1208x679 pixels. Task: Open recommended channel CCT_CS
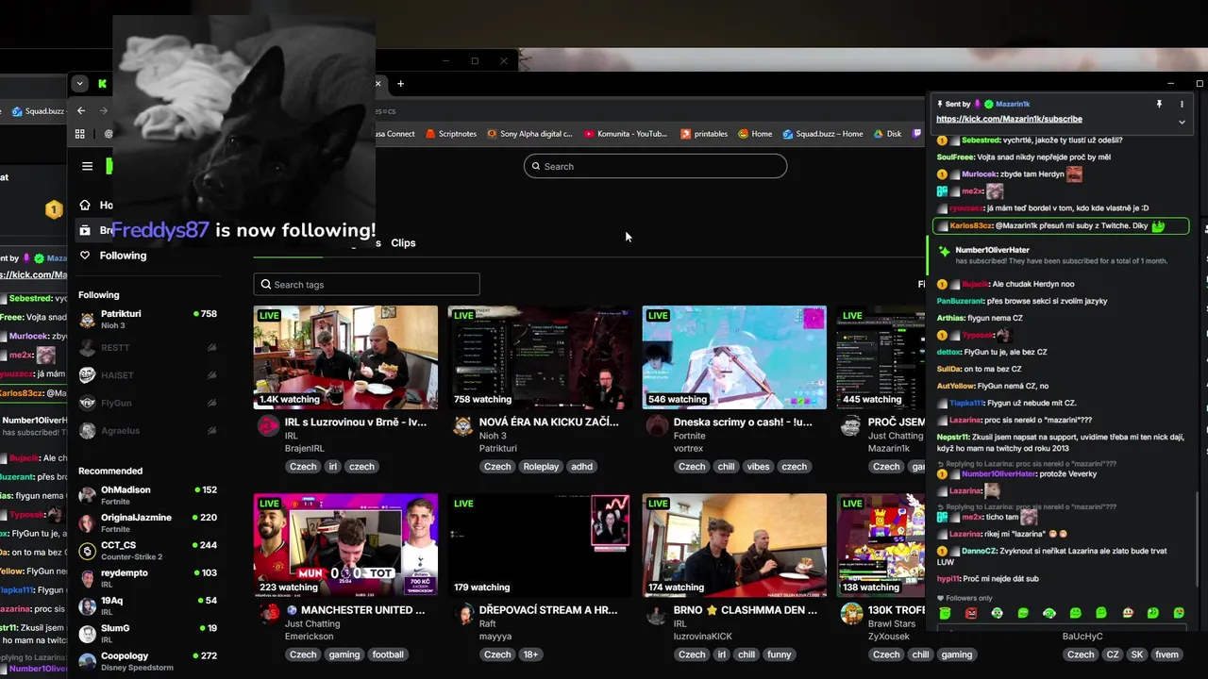[147, 550]
